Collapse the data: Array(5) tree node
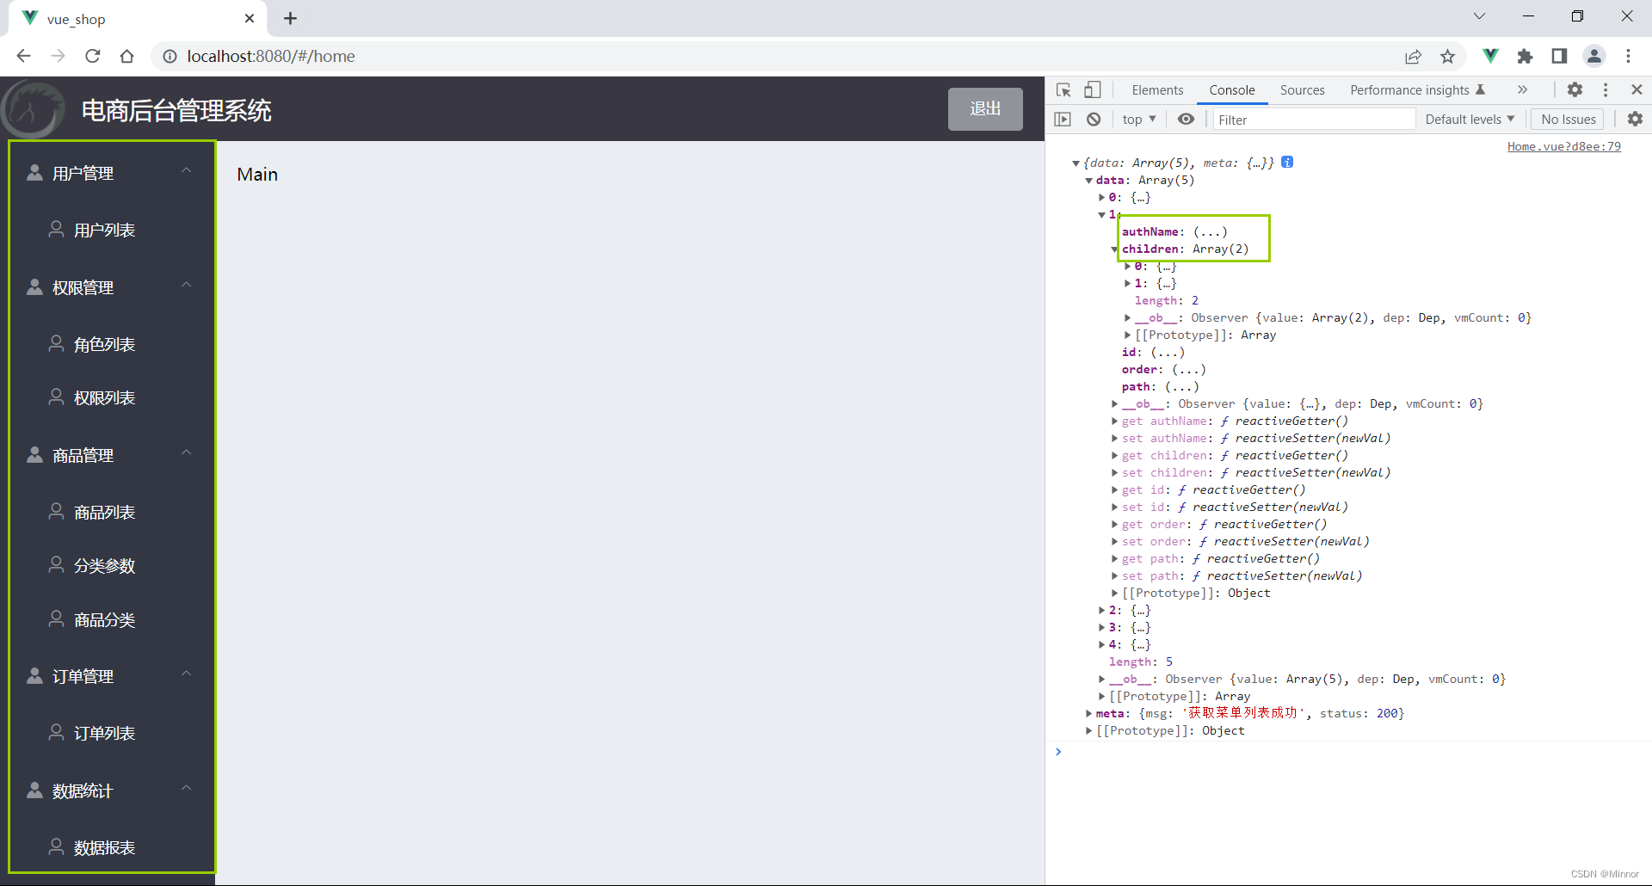1652x886 pixels. [x=1088, y=181]
